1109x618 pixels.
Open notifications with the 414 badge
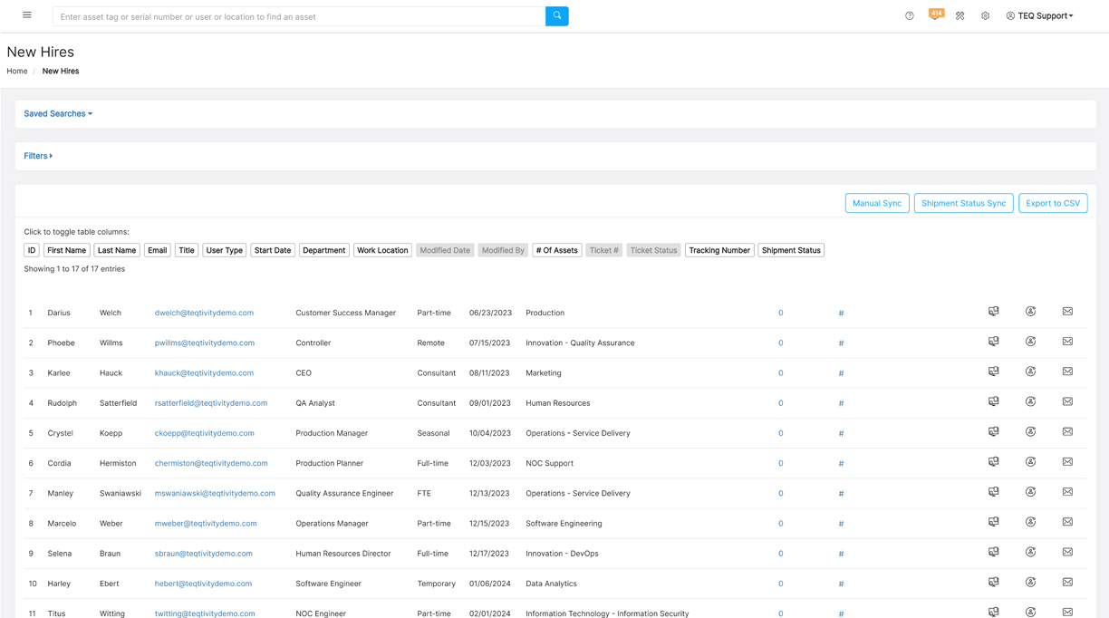click(x=934, y=15)
